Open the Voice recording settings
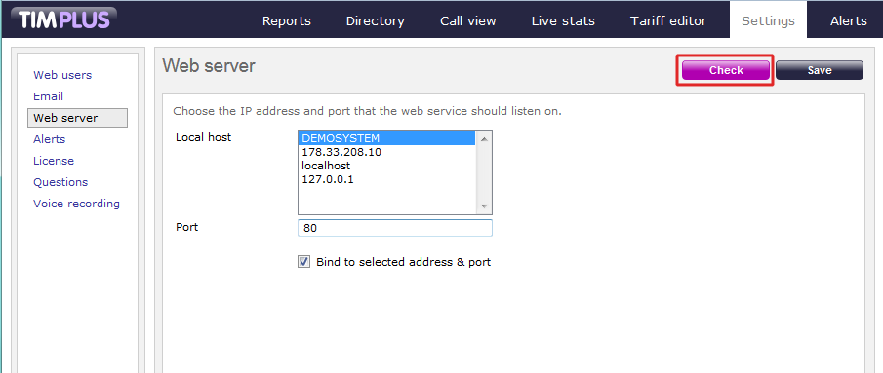883x373 pixels. [76, 204]
